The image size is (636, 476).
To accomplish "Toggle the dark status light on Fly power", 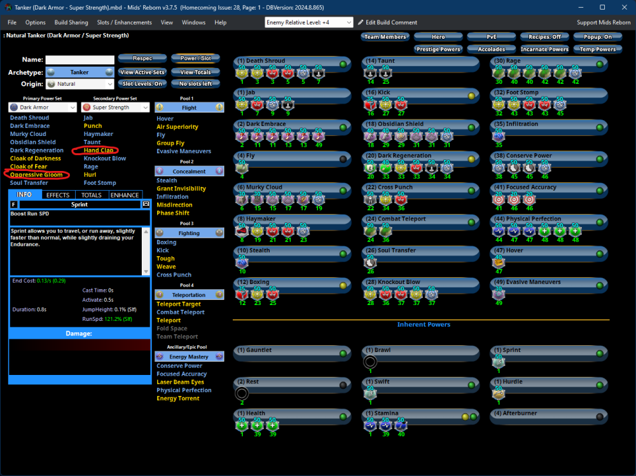I will point(343,159).
